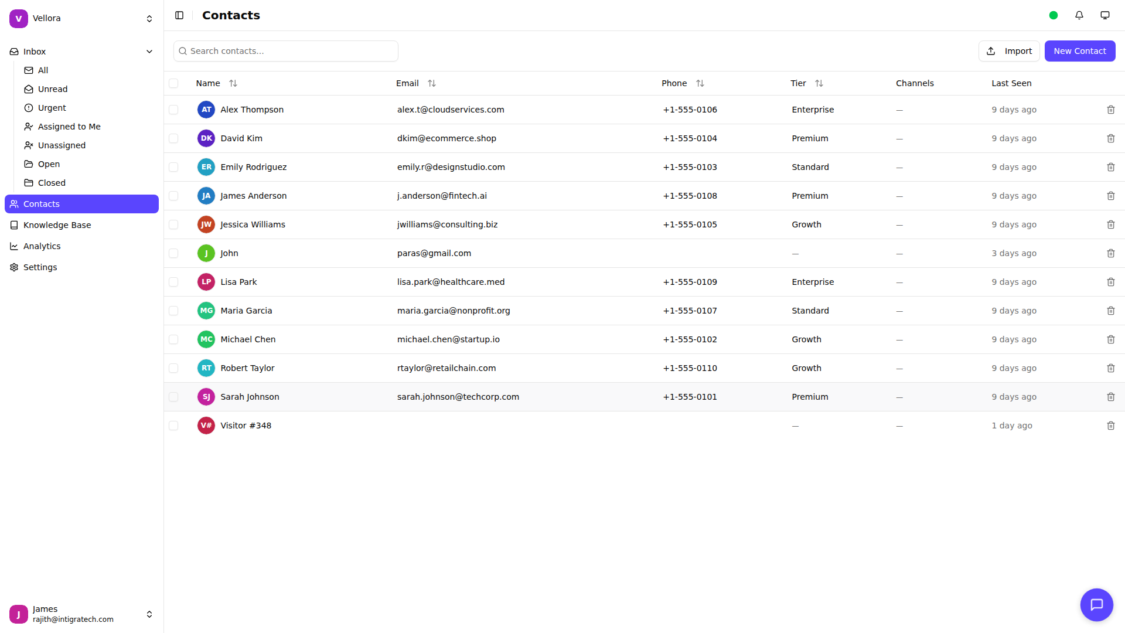Delete Alex Thompson contact via trash icon
The width and height of the screenshot is (1125, 633).
tap(1111, 110)
